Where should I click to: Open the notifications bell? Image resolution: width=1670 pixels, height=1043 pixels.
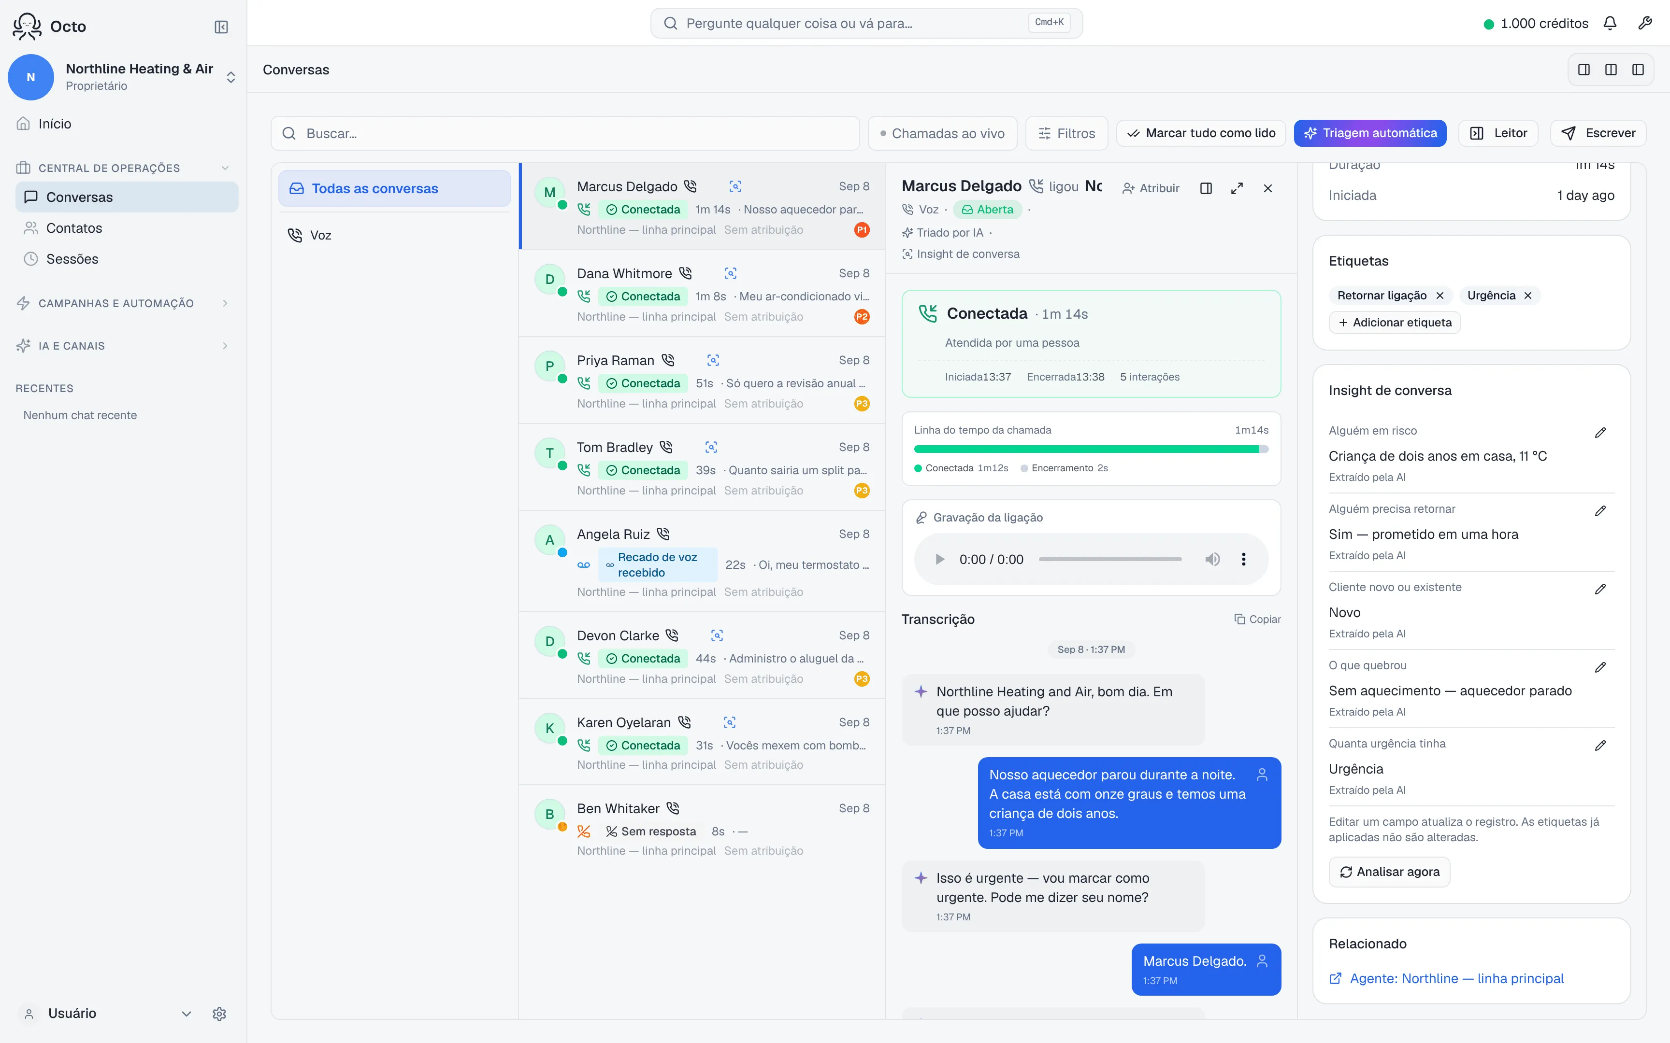1610,24
